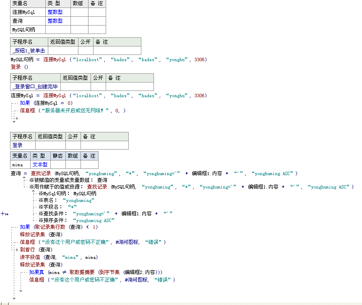Image resolution: width=362 pixels, height=305 pixels.
Task: Click 3306 in the MySQL句柄 = line
Action: (200, 59)
